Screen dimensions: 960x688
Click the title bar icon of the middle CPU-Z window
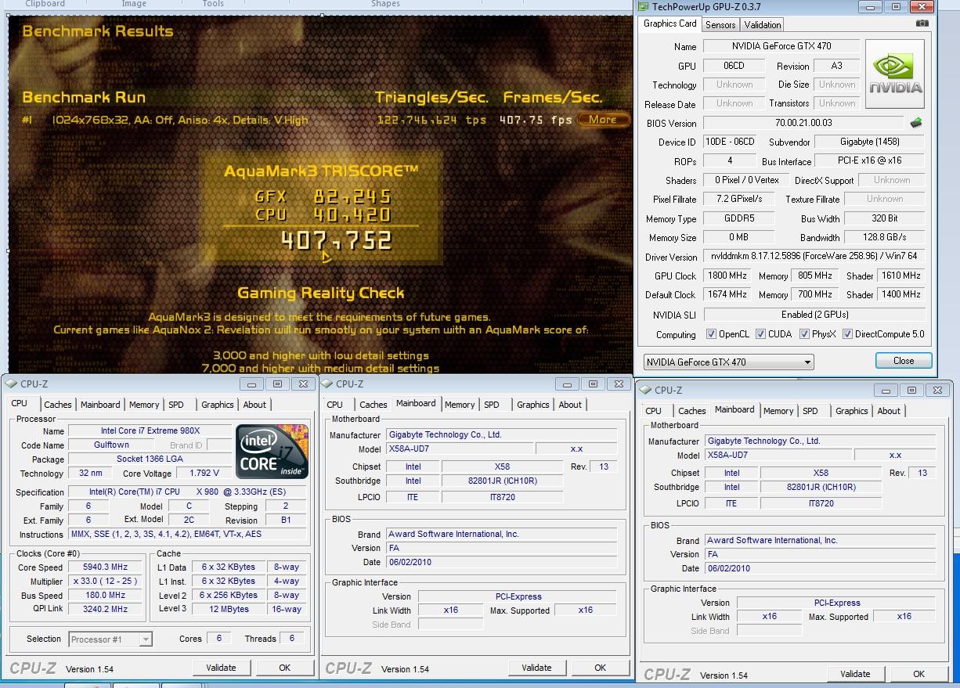327,384
